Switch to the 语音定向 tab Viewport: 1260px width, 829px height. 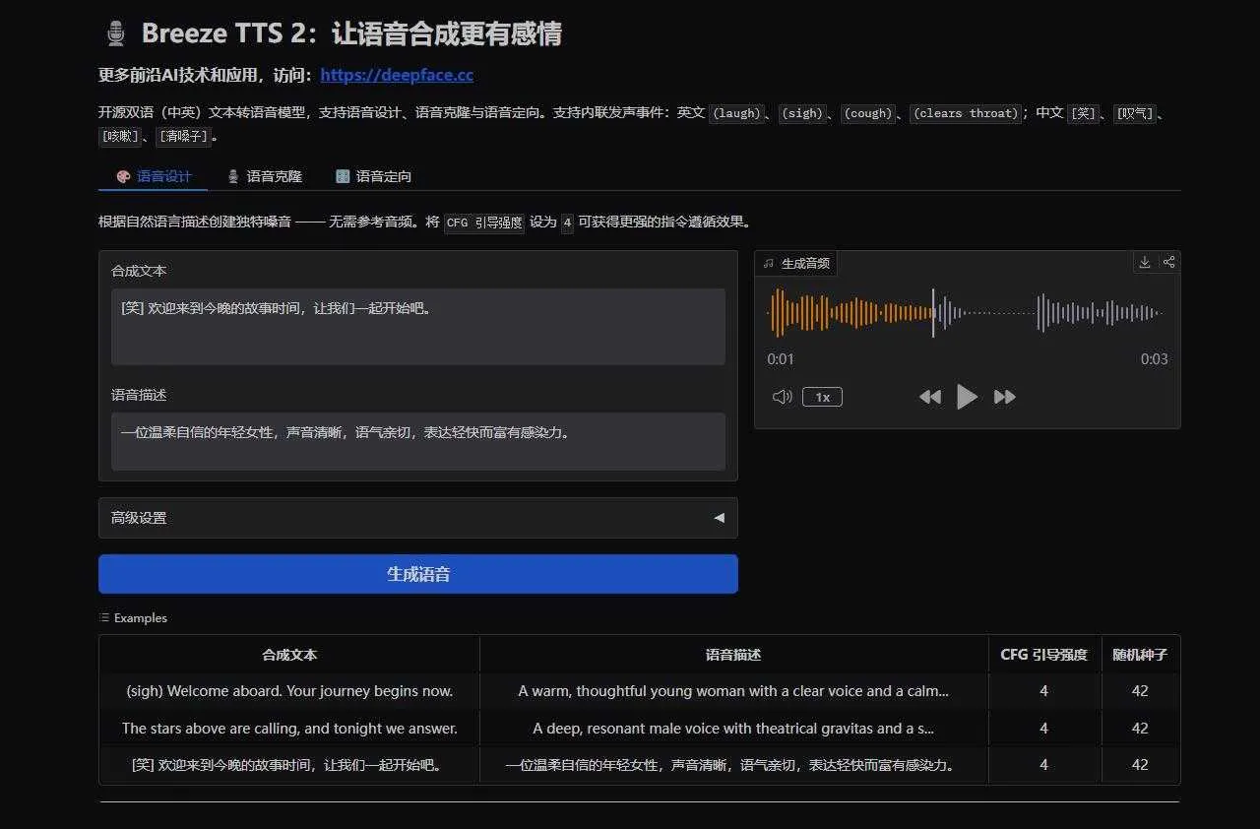(374, 176)
